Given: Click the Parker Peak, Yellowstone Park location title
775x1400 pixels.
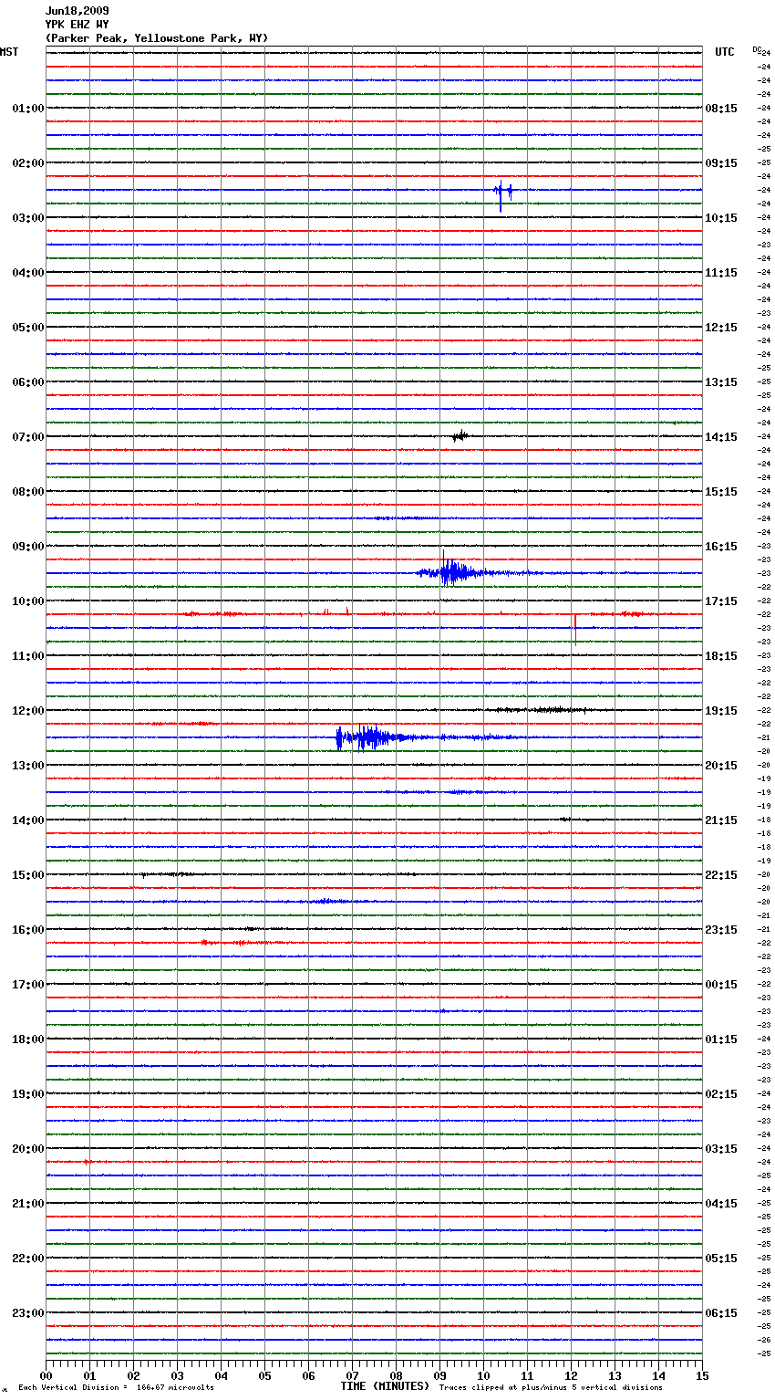Looking at the screenshot, I should [157, 38].
